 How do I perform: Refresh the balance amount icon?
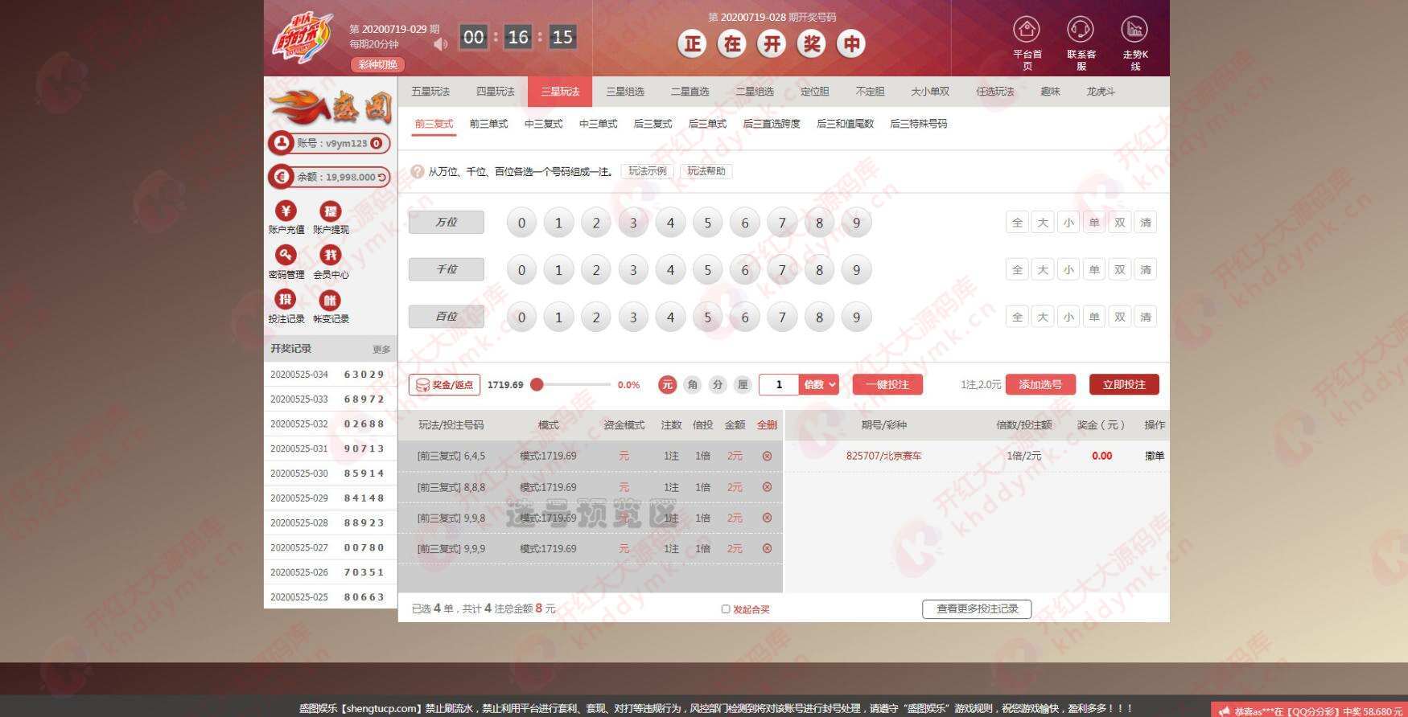[382, 177]
